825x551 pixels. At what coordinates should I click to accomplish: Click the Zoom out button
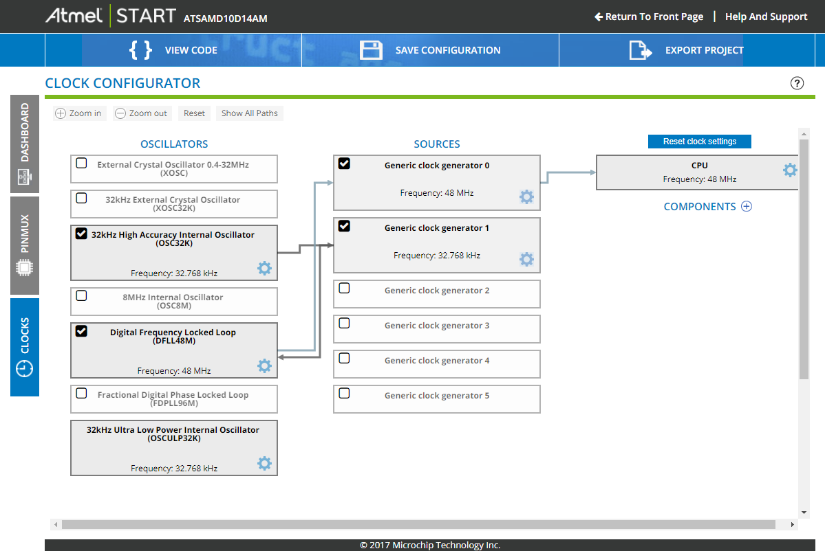point(141,113)
